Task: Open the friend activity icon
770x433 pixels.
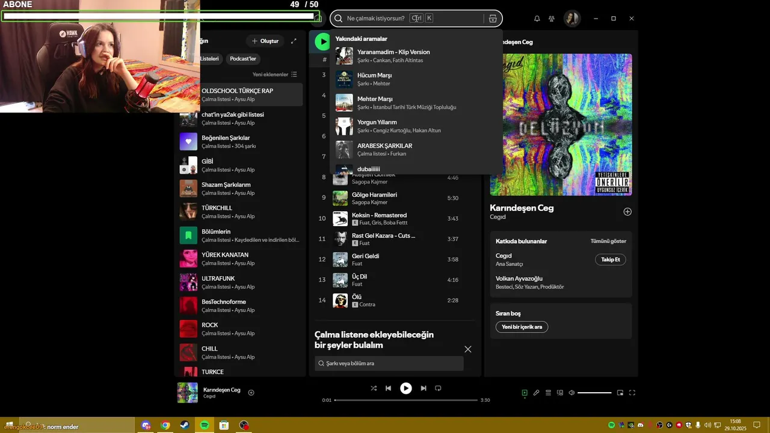Action: 552,19
